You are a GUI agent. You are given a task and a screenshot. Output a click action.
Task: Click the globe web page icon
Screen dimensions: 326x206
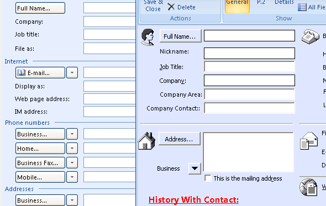coord(308,187)
